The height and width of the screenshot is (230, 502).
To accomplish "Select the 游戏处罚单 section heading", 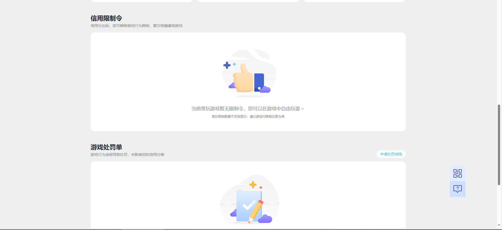I will [106, 147].
